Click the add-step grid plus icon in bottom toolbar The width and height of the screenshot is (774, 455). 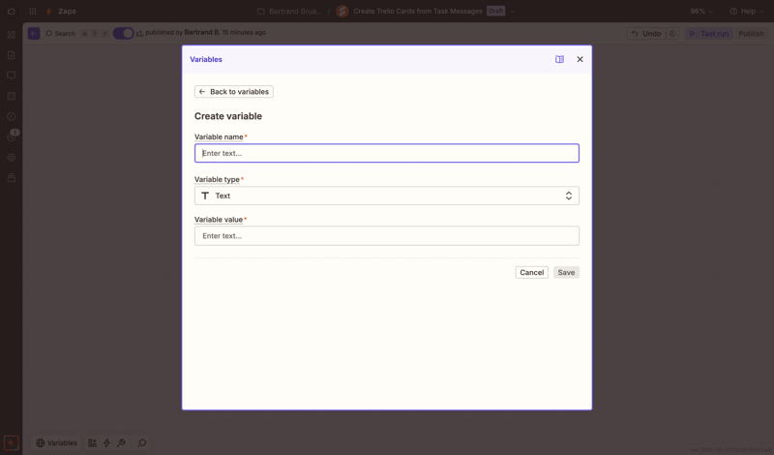click(x=92, y=442)
